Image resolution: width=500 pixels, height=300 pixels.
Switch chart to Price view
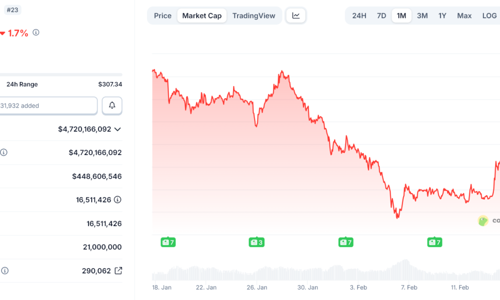162,15
